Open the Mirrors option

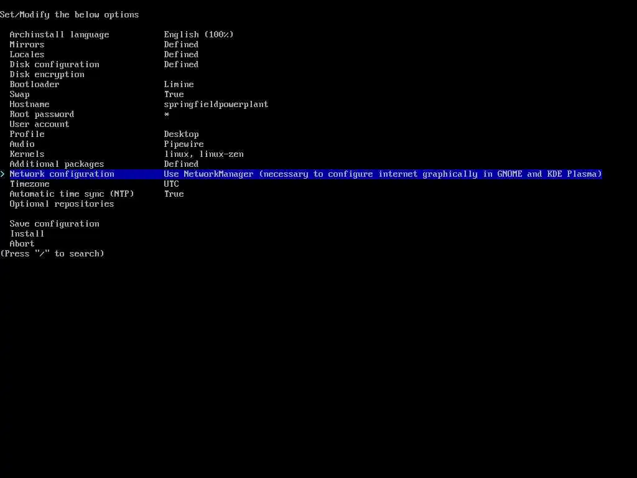click(27, 44)
